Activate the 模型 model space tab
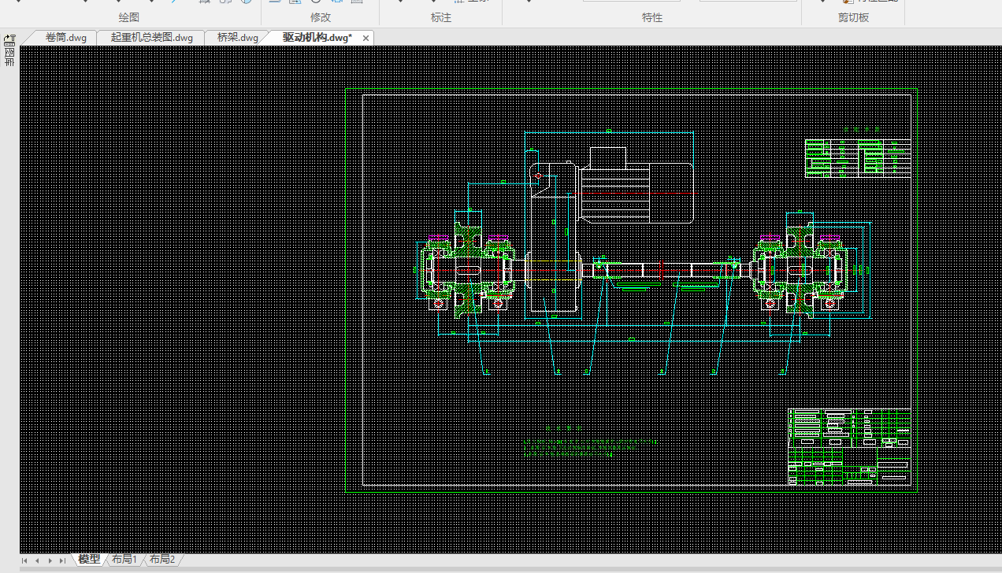 pos(89,560)
